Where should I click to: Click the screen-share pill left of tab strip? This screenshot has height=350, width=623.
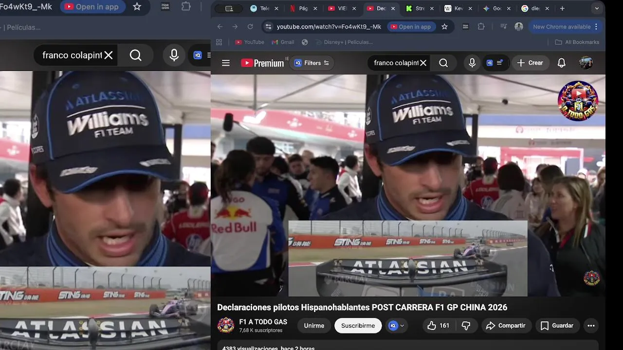click(x=229, y=9)
